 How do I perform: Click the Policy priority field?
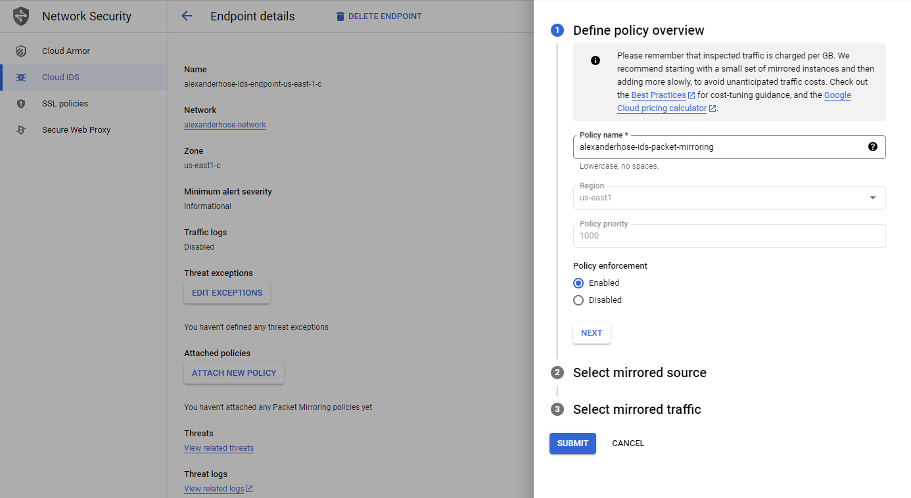730,236
